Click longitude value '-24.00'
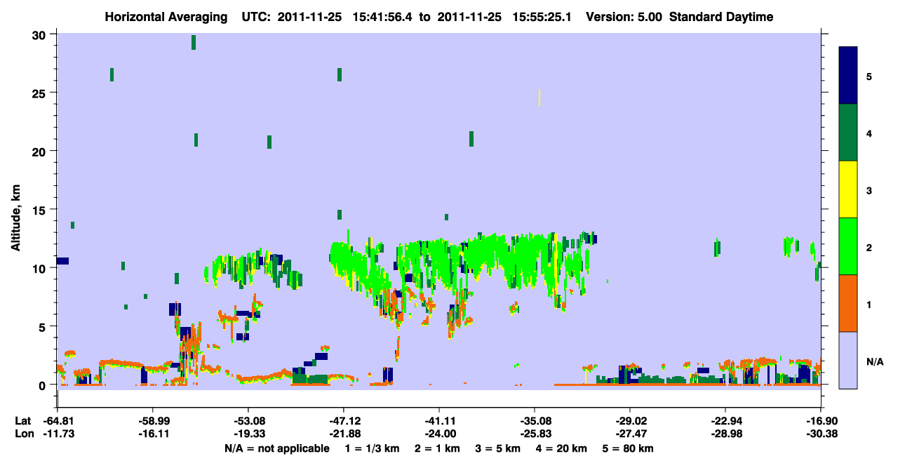This screenshot has width=912, height=468. 438,434
